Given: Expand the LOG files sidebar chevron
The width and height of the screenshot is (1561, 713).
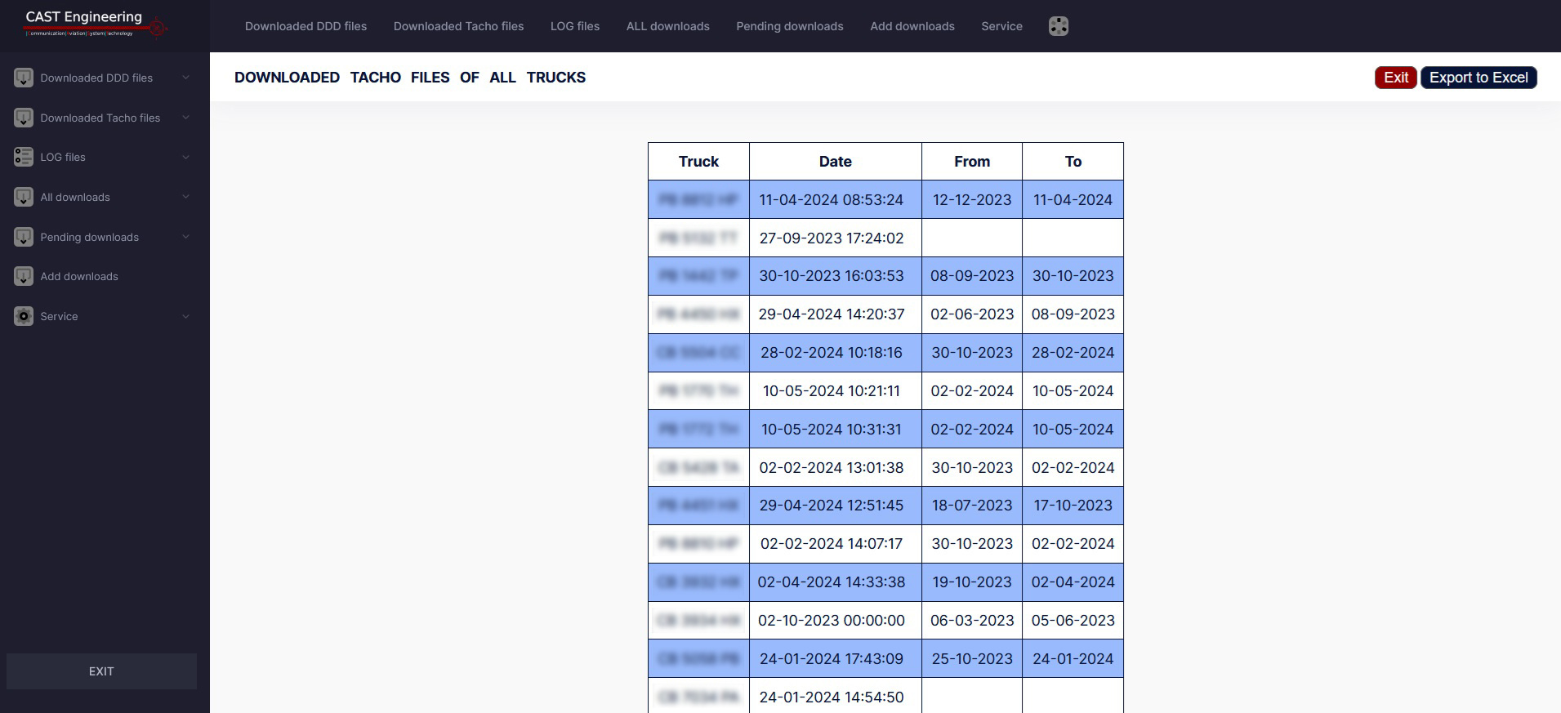Looking at the screenshot, I should click(x=185, y=157).
